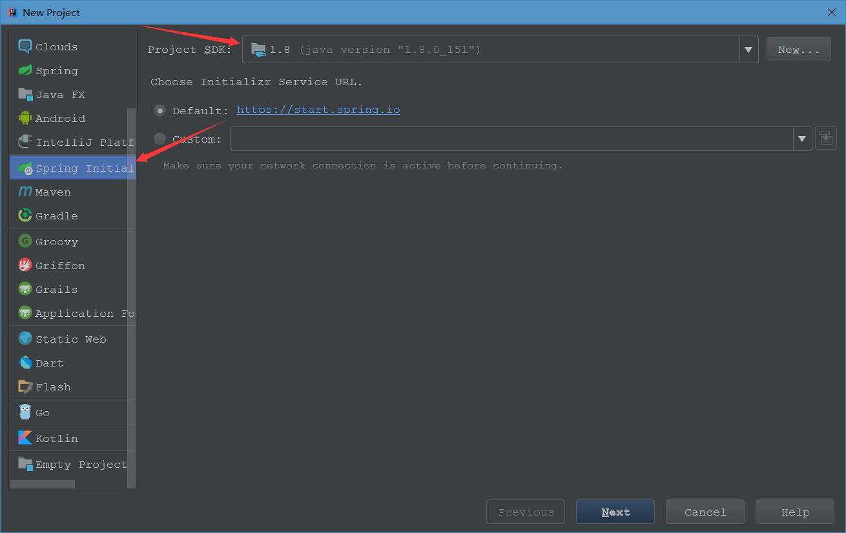Click the Maven 'm' icon
Viewport: 846px width, 533px height.
[25, 192]
